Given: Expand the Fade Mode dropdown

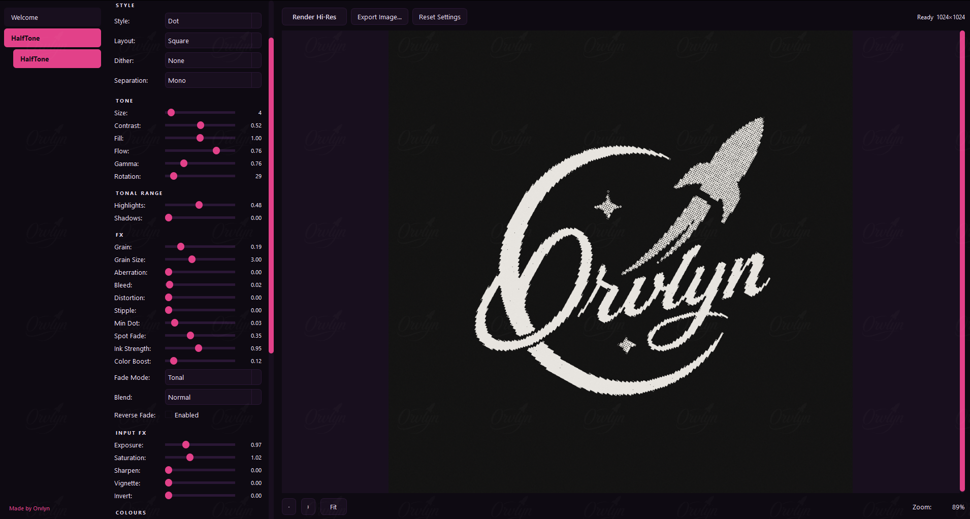Looking at the screenshot, I should pos(213,377).
